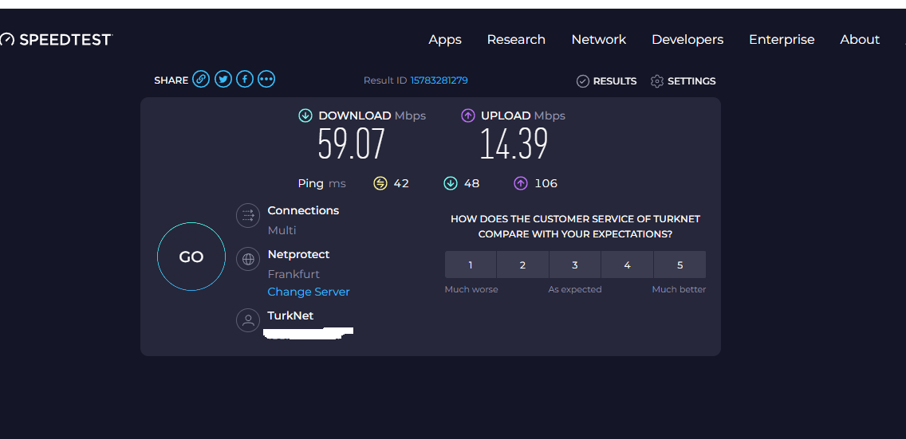The height and width of the screenshot is (439, 906).
Task: Click the SHARE label
Action: pyautogui.click(x=171, y=80)
